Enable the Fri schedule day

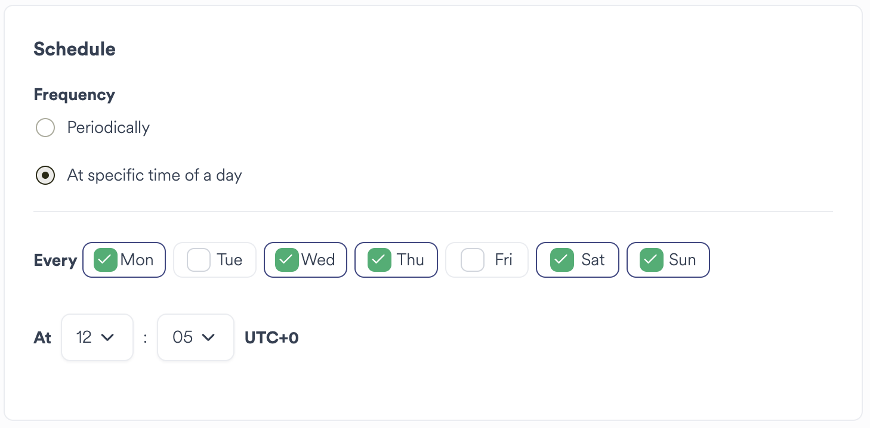point(487,259)
